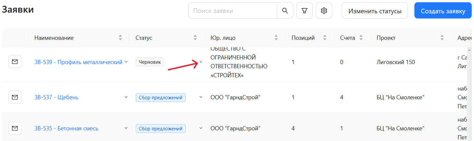
Task: Sort by Юр. лицо column arrows
Action: pos(276,38)
